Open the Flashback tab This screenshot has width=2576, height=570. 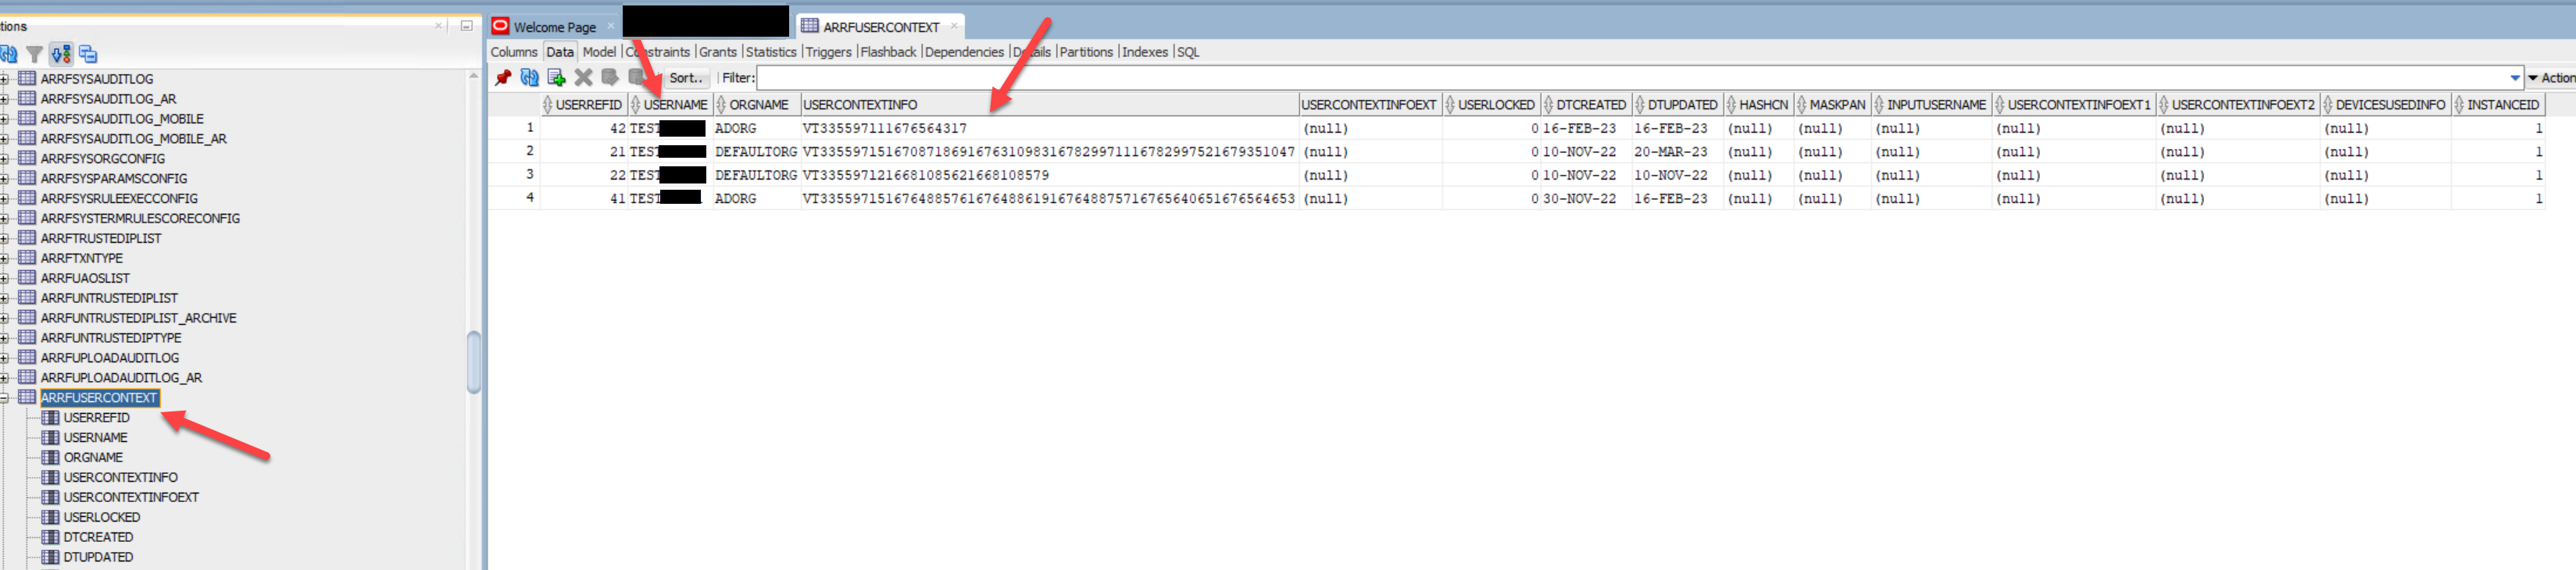[x=888, y=52]
